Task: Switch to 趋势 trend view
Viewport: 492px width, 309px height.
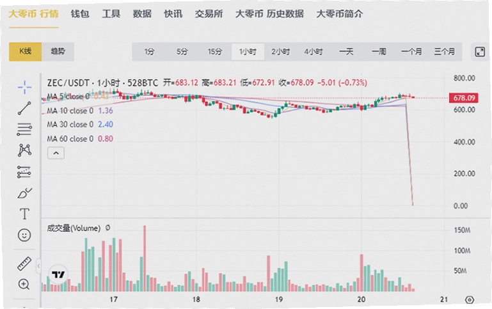Action: coord(58,51)
